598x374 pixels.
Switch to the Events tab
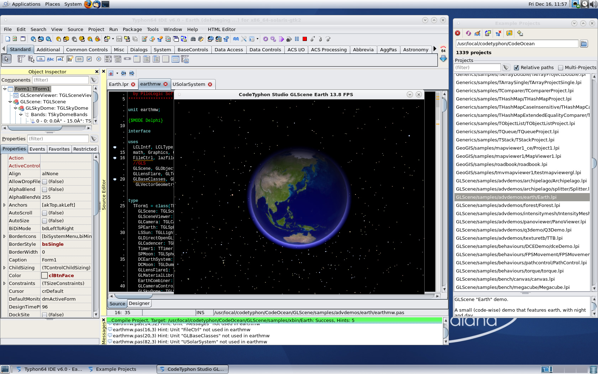[37, 149]
